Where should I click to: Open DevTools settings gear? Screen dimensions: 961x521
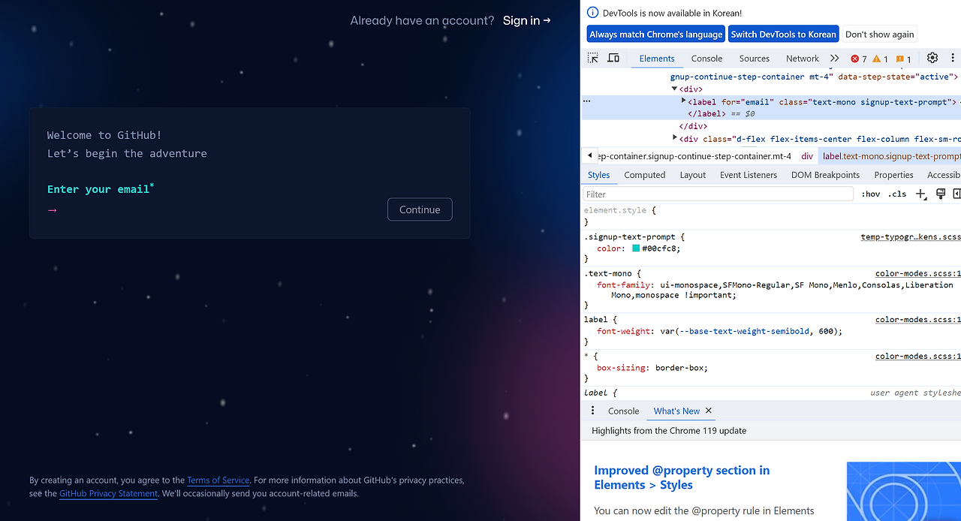tap(932, 58)
